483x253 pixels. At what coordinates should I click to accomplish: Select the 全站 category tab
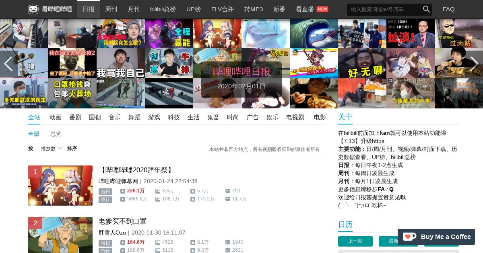pos(34,117)
